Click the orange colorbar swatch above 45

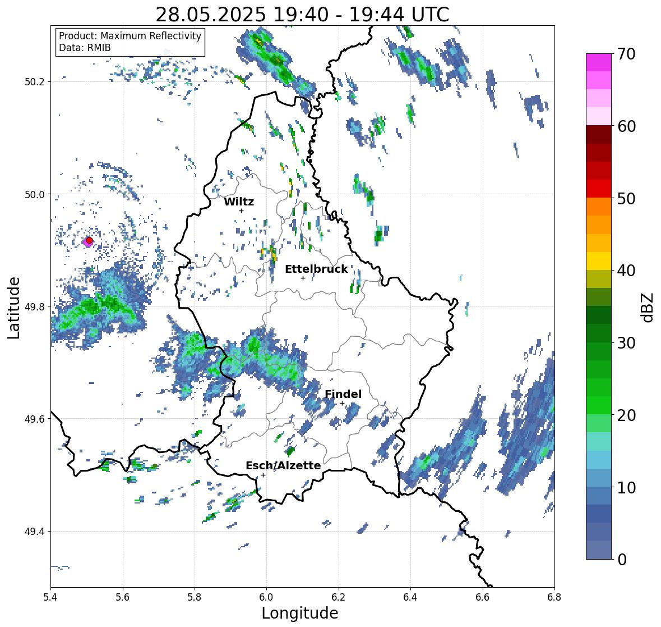click(x=599, y=225)
